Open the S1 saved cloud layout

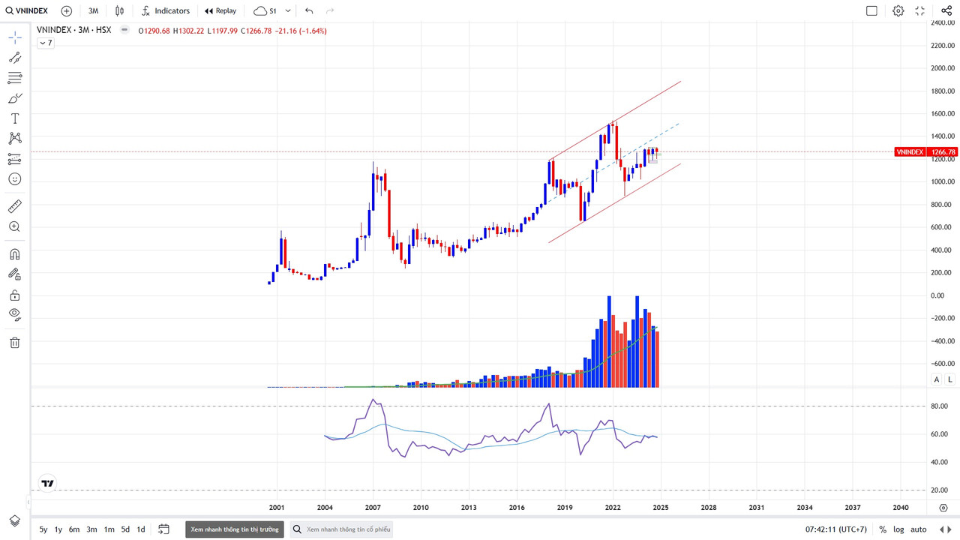265,10
